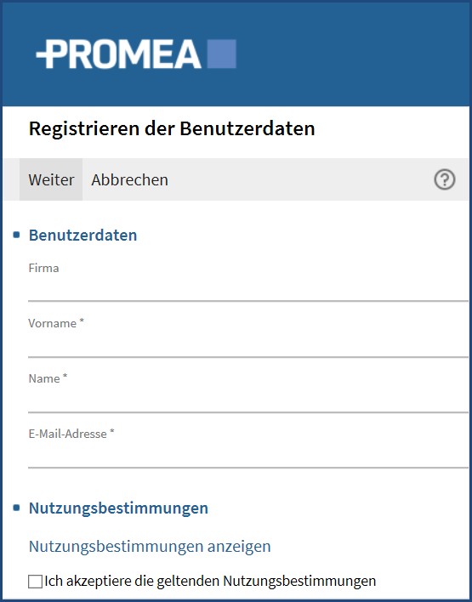Click the bullet icon beside Benutzerdaten
This screenshot has height=602, width=472.
(16, 235)
